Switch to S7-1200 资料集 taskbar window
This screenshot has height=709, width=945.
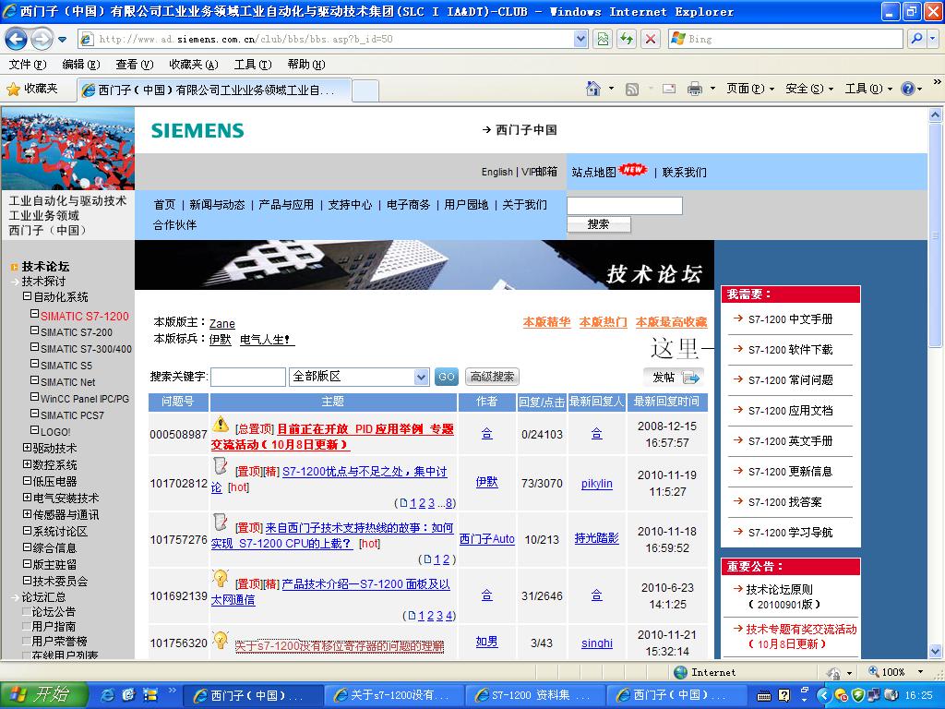(533, 695)
